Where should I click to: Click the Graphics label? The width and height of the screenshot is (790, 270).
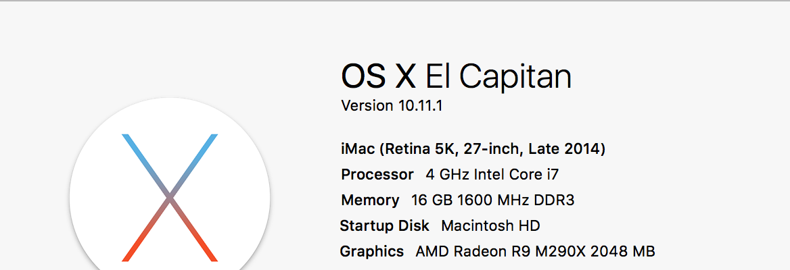click(372, 252)
